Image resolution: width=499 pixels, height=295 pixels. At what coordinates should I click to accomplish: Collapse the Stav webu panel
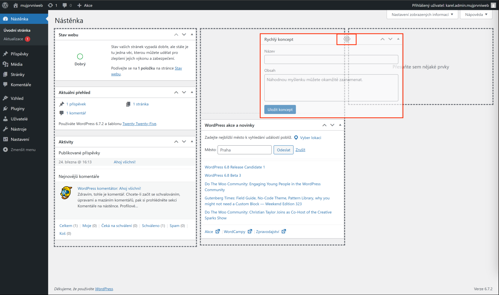pyautogui.click(x=192, y=35)
